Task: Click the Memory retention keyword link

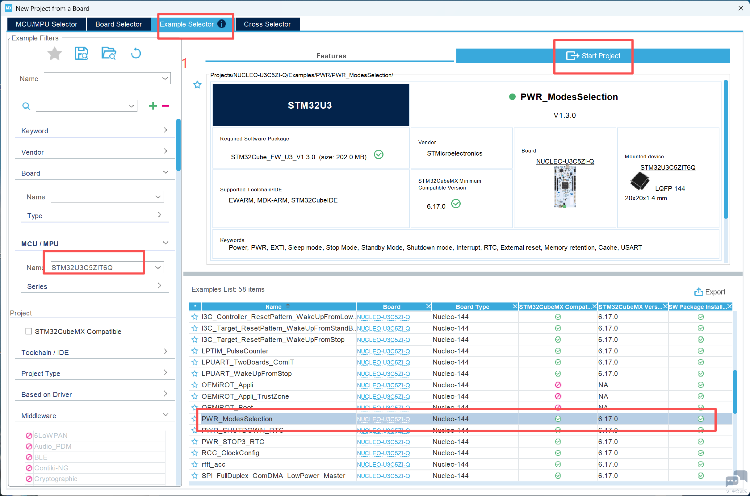Action: point(569,247)
